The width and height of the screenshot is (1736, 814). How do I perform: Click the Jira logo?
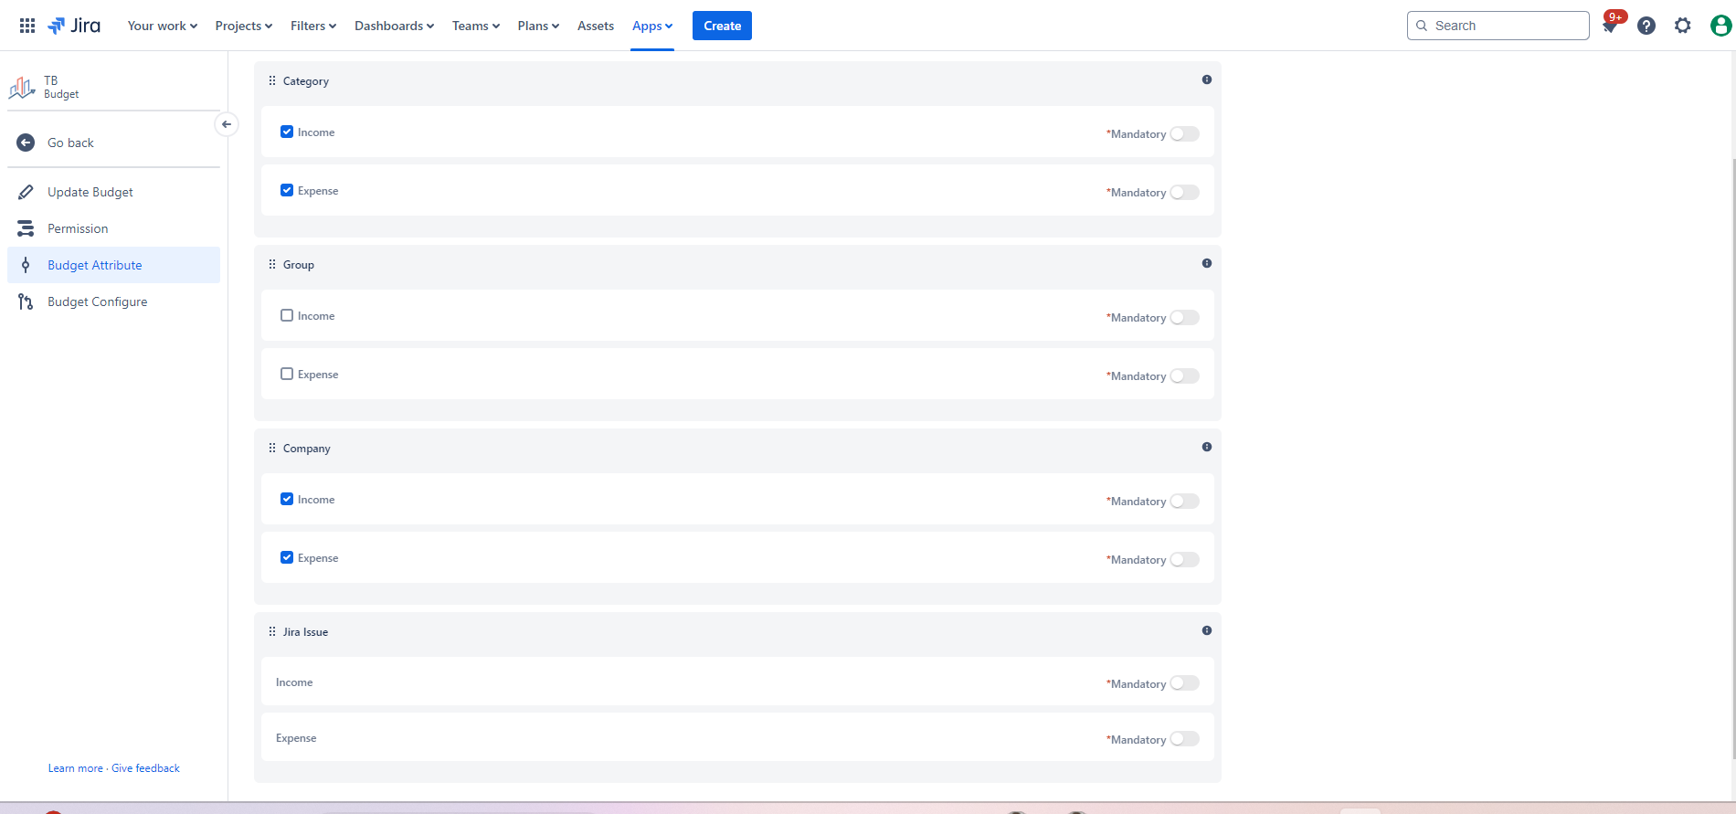[74, 26]
